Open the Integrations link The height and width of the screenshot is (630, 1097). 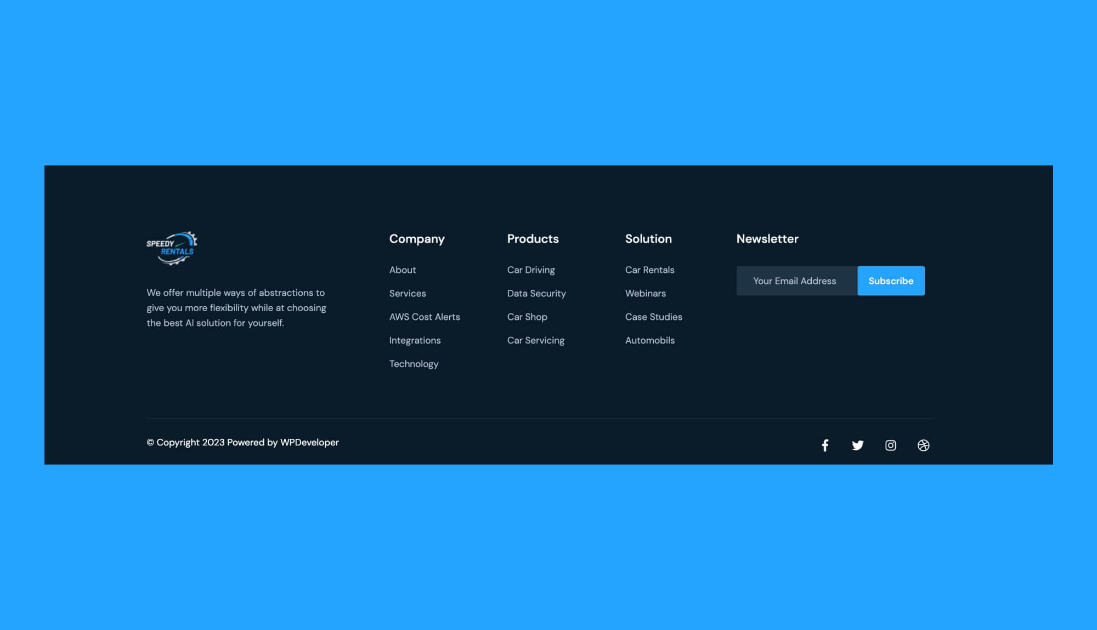coord(415,340)
